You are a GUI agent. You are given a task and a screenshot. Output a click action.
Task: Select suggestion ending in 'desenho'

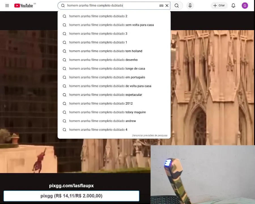[x=114, y=60]
